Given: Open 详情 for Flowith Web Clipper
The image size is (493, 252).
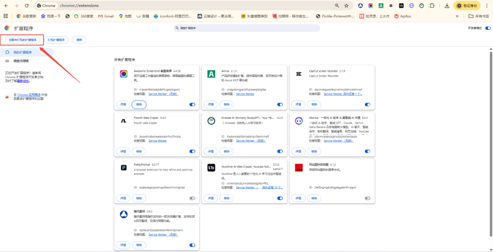Looking at the screenshot, I should [x=123, y=152].
